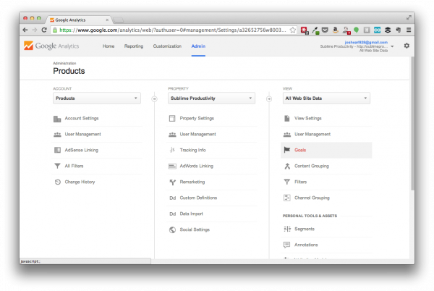The image size is (434, 291).
Task: Click the page's vertical scrollbar
Action: (x=412, y=124)
